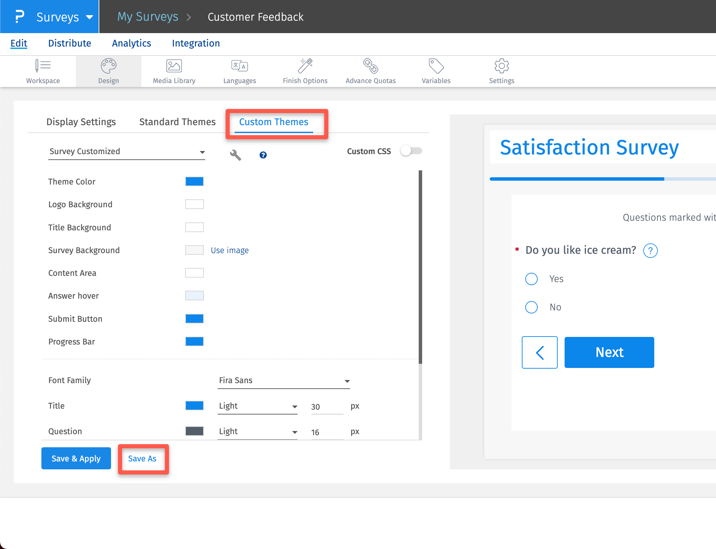Click the blue question mark help icon
The image size is (716, 549).
[x=263, y=155]
